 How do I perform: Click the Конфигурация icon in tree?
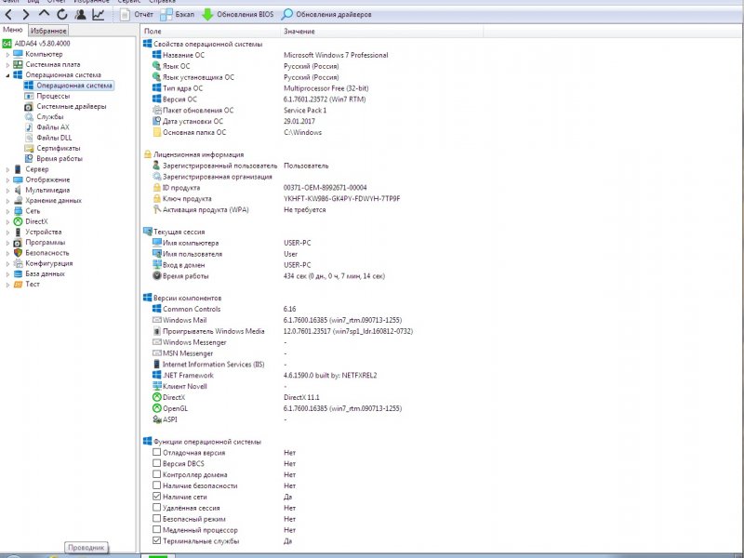click(18, 263)
